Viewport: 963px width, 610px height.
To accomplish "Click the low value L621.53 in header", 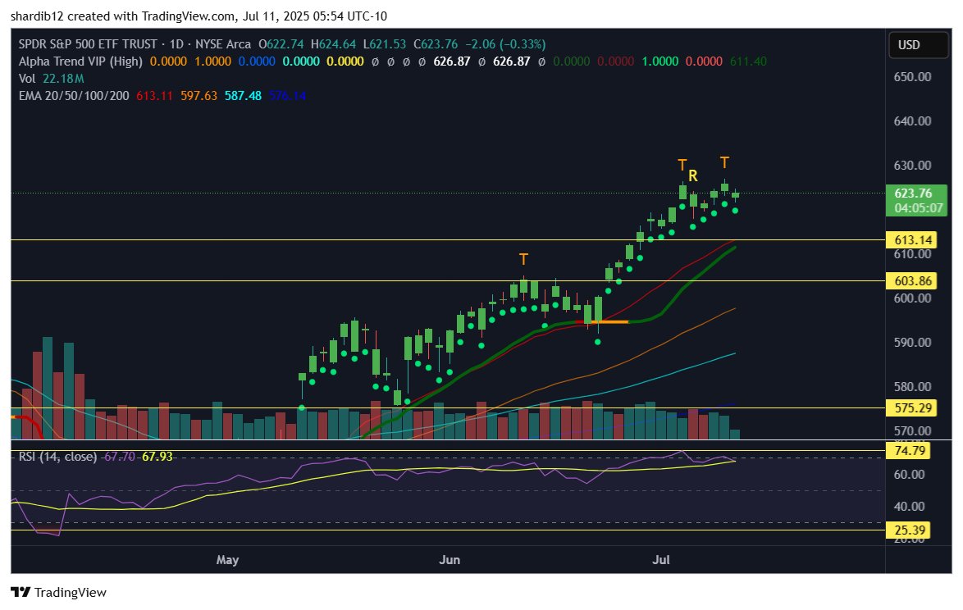I will [385, 44].
